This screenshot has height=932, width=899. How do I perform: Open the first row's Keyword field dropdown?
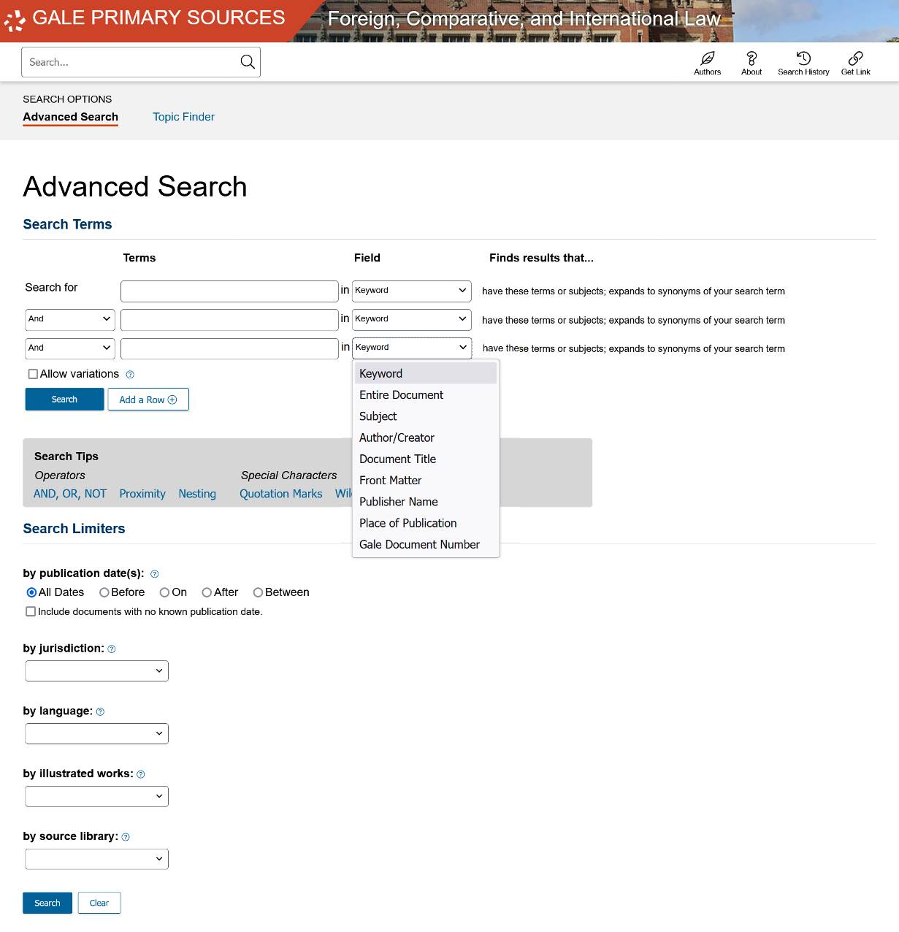tap(412, 291)
